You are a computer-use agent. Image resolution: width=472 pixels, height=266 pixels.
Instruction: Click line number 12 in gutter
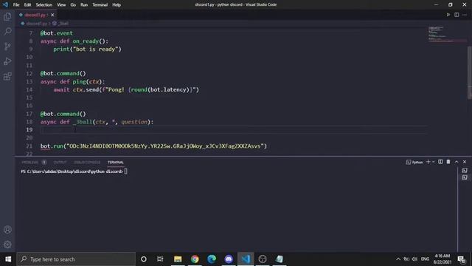pyautogui.click(x=29, y=74)
